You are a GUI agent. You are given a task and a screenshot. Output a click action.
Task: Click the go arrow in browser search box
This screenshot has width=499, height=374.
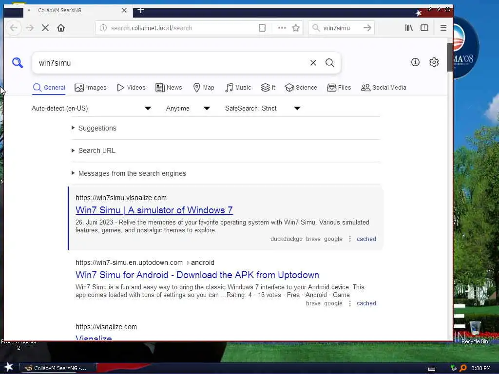click(x=367, y=28)
